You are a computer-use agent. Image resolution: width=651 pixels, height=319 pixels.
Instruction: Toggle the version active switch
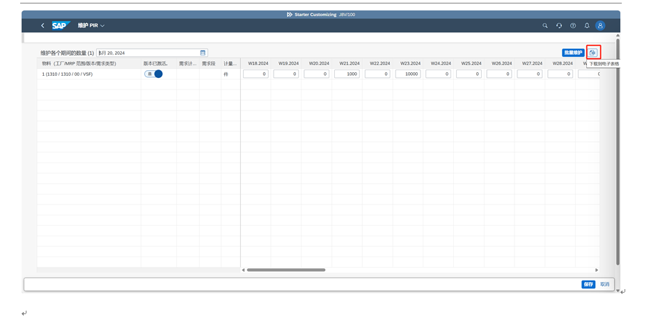pyautogui.click(x=153, y=74)
